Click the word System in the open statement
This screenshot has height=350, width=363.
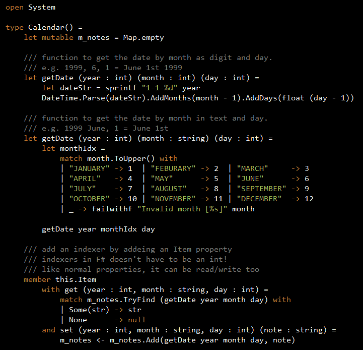click(42, 7)
